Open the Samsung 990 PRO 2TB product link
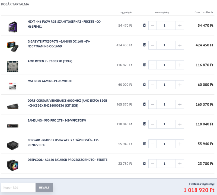 (x=57, y=120)
